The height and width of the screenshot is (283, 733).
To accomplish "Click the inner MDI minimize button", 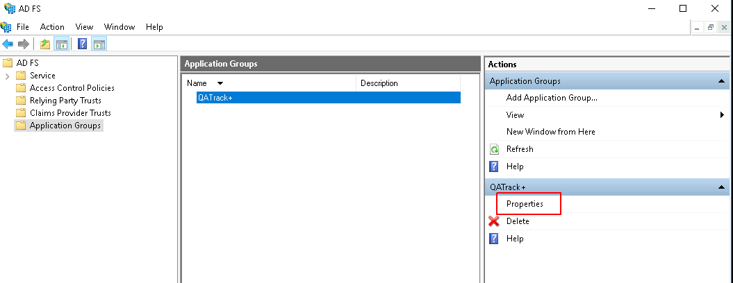I will coord(698,28).
